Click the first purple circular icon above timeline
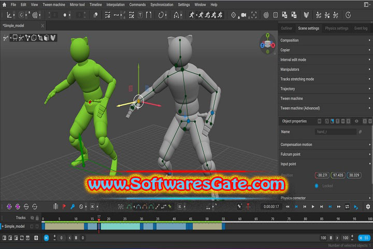Viewport: 373px width, 249px height. tap(9, 206)
